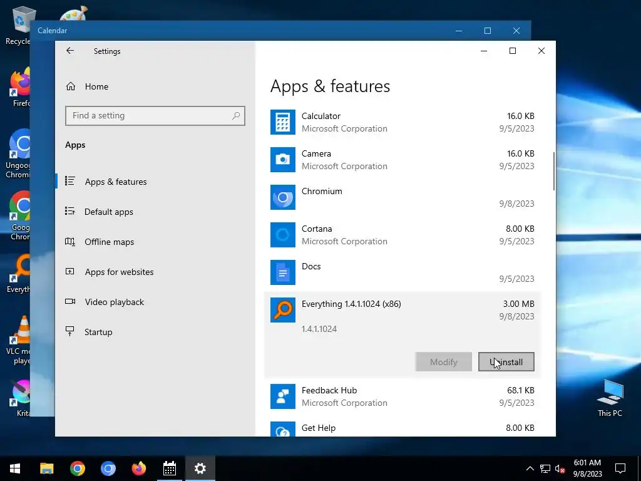641x481 pixels.
Task: Click the muted volume tray icon
Action: (560, 468)
